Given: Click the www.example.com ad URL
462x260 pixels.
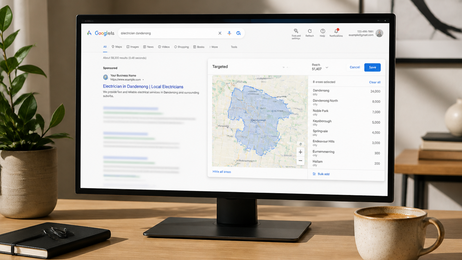Looking at the screenshot, I should click(126, 79).
